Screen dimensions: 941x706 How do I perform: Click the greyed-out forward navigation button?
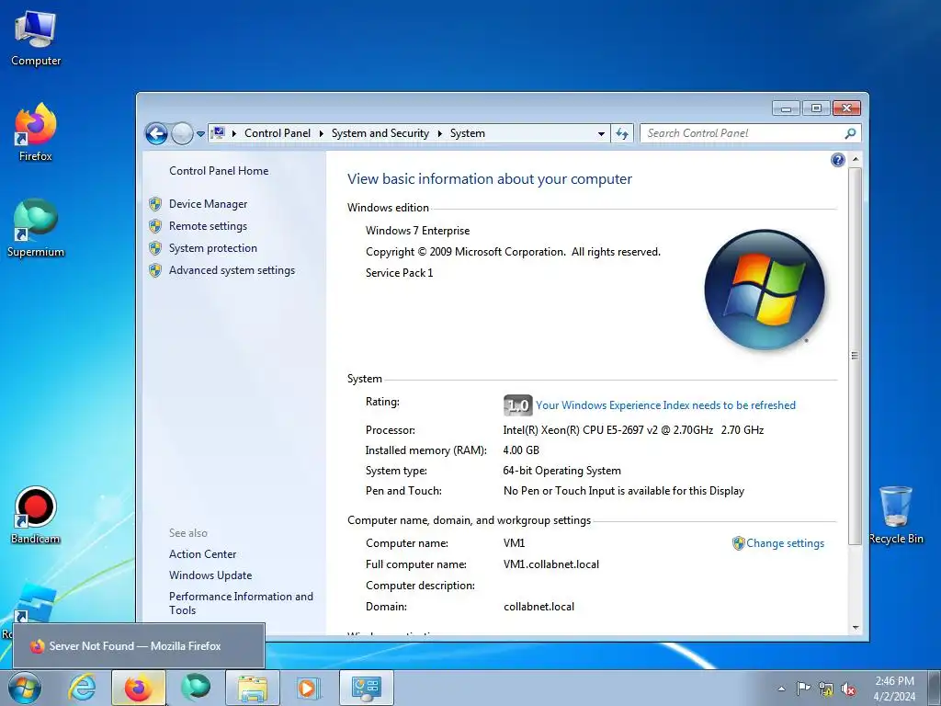(182, 133)
